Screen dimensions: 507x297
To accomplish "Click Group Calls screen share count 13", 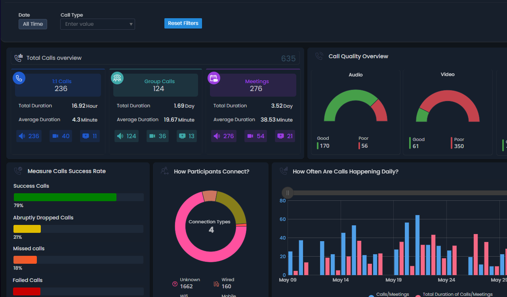I will point(187,136).
